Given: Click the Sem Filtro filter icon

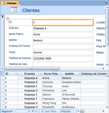Looking at the screenshot, I should 42,111.
